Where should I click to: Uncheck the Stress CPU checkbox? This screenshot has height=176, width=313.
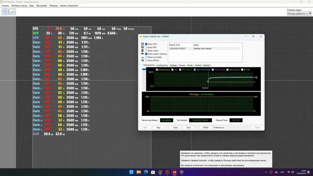pos(146,44)
